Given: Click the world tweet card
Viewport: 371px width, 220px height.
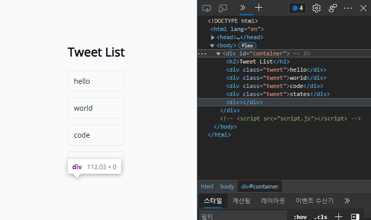Looking at the screenshot, I should 96,108.
